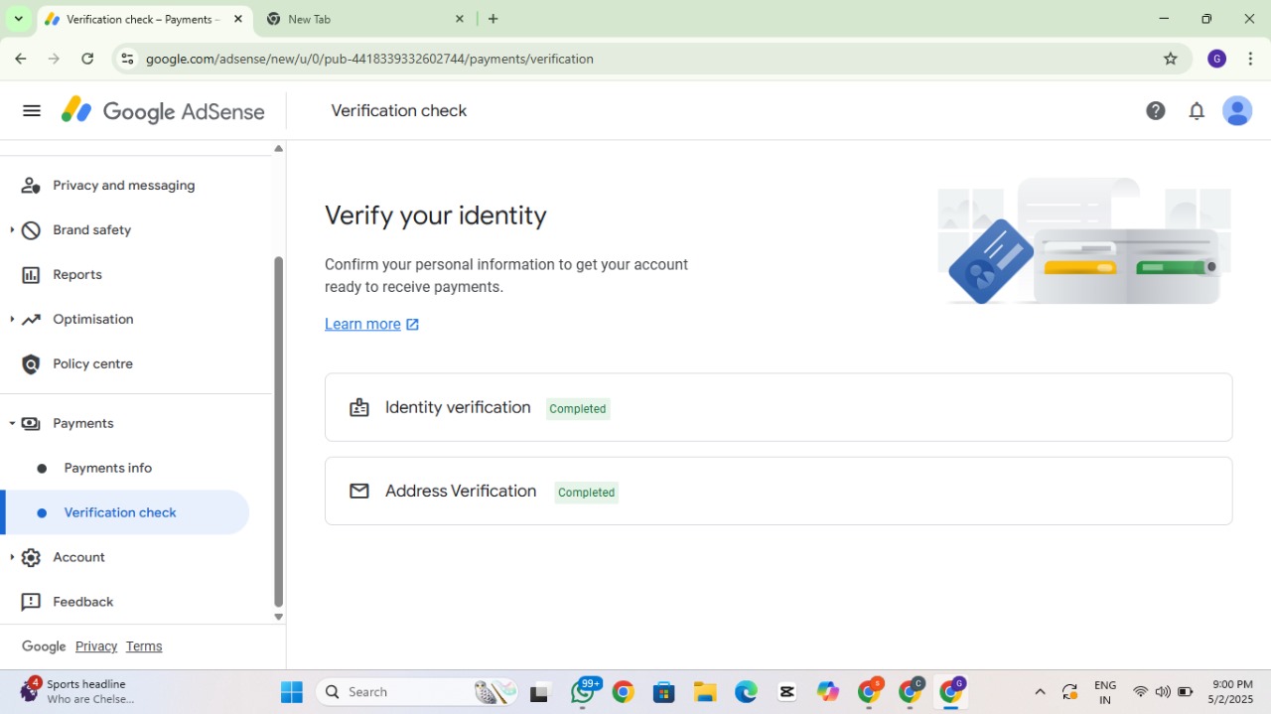Collapse the Payments section arrow
This screenshot has width=1271, height=714.
(x=11, y=424)
